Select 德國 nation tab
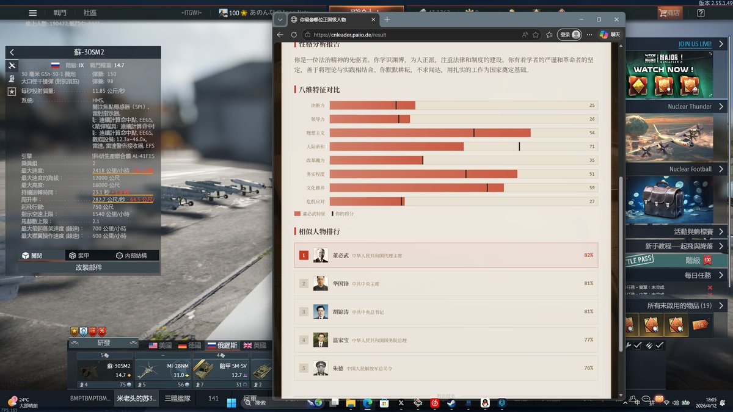The image size is (733, 412). point(189,345)
